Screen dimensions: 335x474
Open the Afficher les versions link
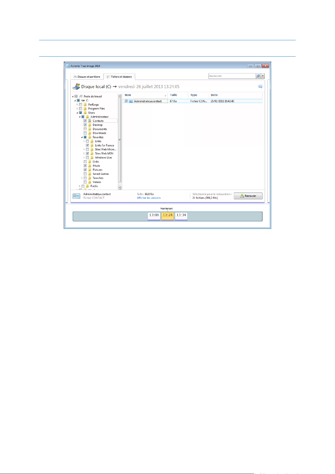pyautogui.click(x=149, y=198)
